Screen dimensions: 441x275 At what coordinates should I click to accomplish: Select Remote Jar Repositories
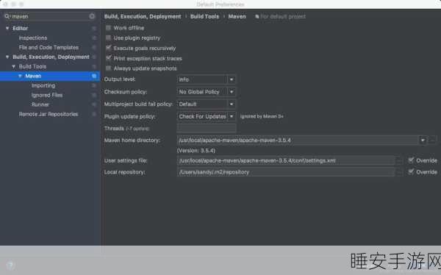coord(49,114)
